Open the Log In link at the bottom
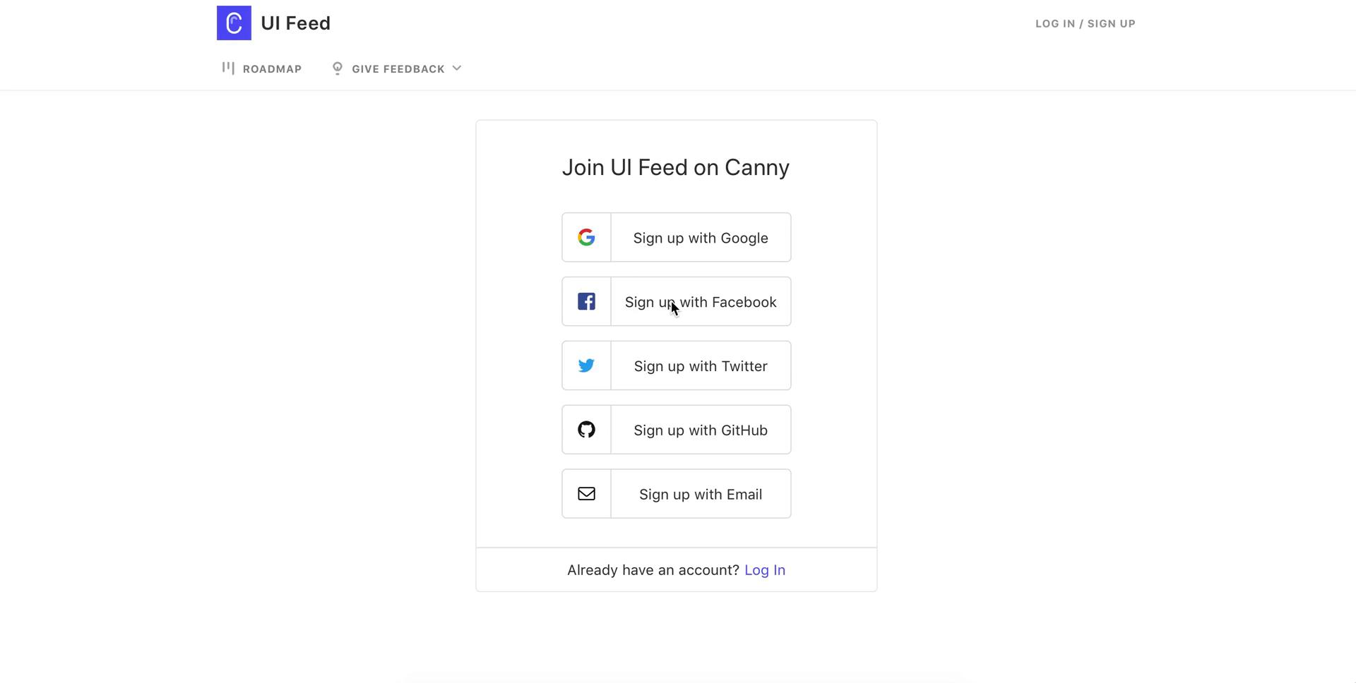This screenshot has height=683, width=1356. tap(765, 569)
